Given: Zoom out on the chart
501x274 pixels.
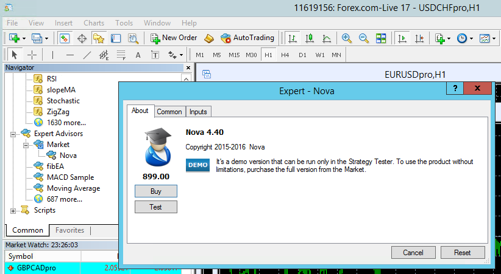Looking at the screenshot, I should 364,38.
